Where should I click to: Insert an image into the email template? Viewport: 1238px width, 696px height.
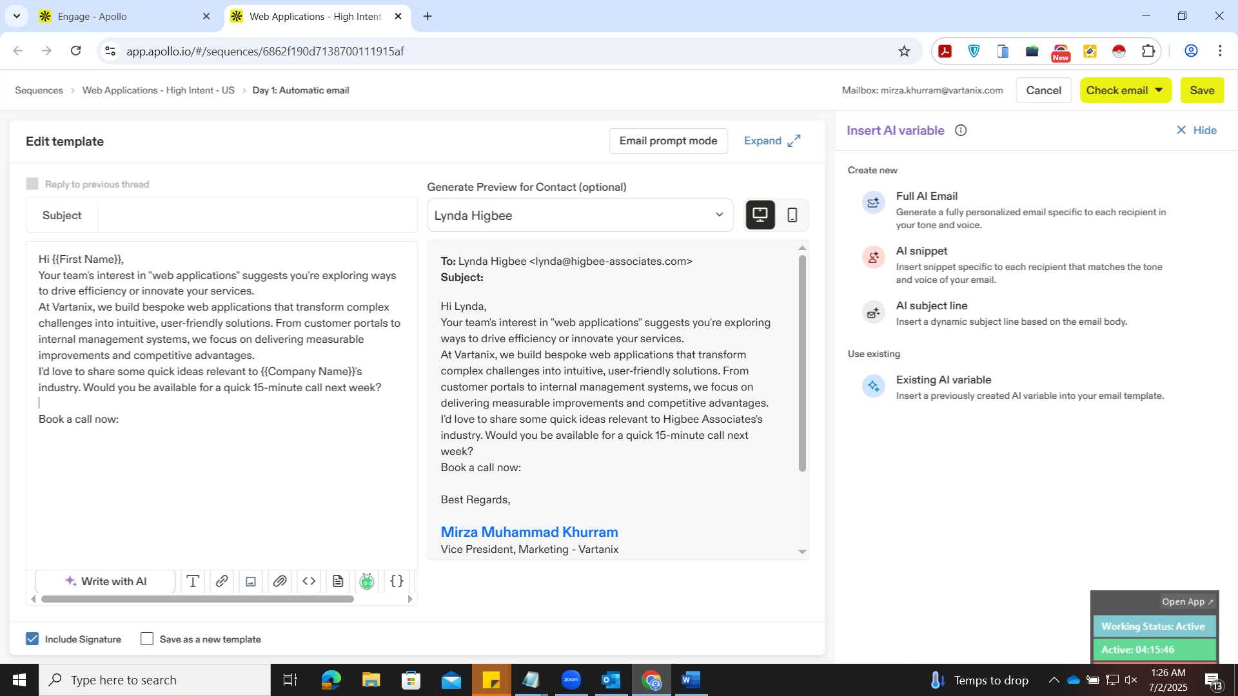[x=251, y=581]
